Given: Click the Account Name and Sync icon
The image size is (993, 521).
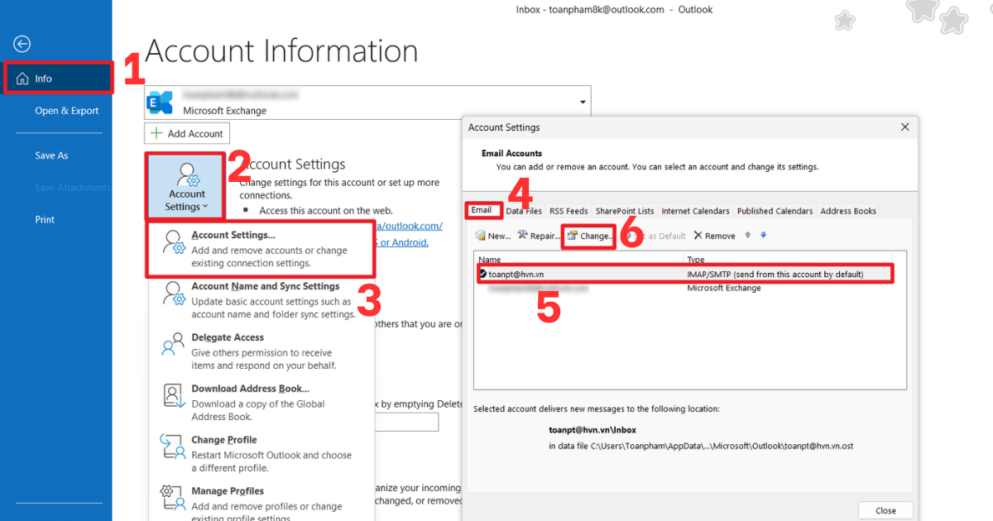Looking at the screenshot, I should [172, 293].
